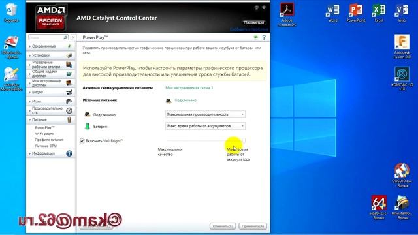Open the Подключено performance dropdown
The image size is (418, 235).
pyautogui.click(x=205, y=114)
